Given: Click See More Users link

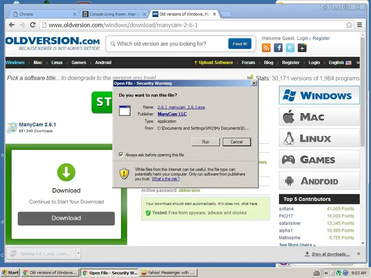Looking at the screenshot, I should (x=297, y=245).
